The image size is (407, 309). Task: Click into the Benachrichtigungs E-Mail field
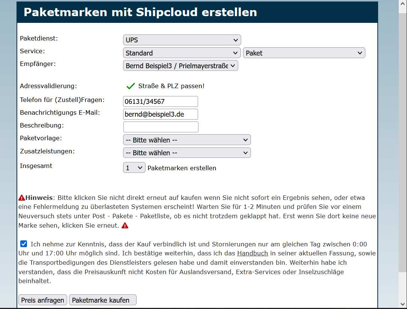(160, 114)
